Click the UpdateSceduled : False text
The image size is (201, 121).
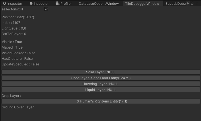click(20, 64)
